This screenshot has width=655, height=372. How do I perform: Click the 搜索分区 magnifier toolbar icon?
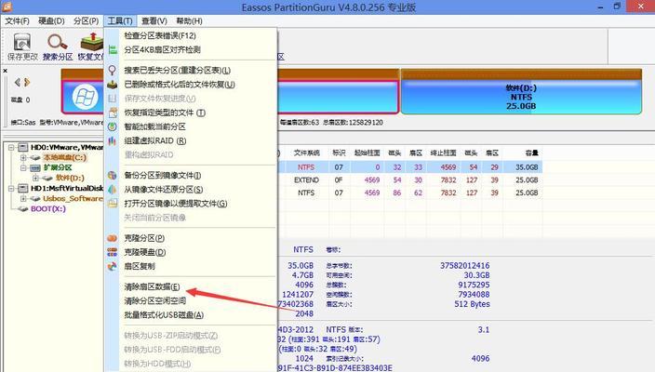pyautogui.click(x=58, y=42)
